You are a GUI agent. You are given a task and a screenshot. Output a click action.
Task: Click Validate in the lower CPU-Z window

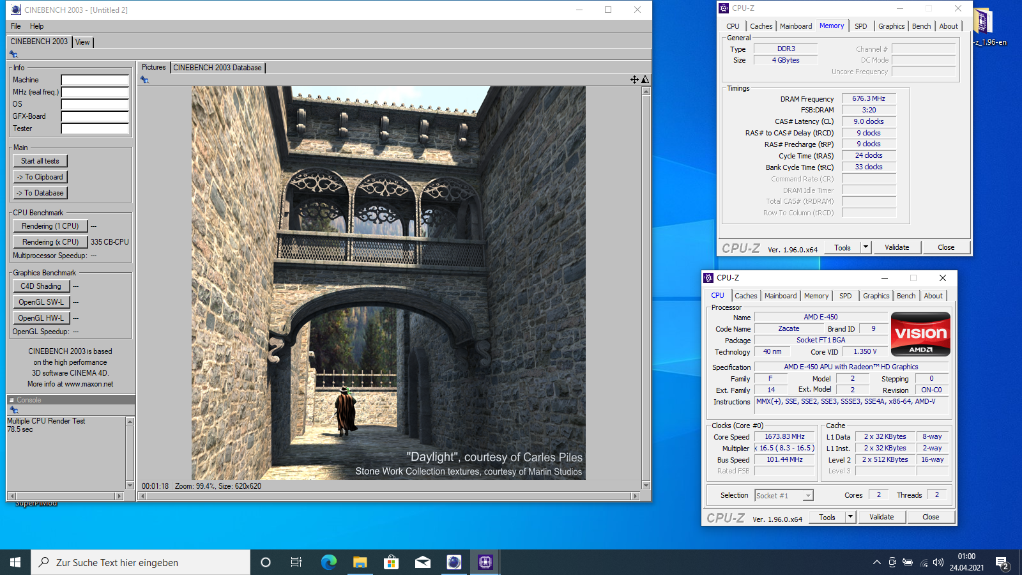881,517
